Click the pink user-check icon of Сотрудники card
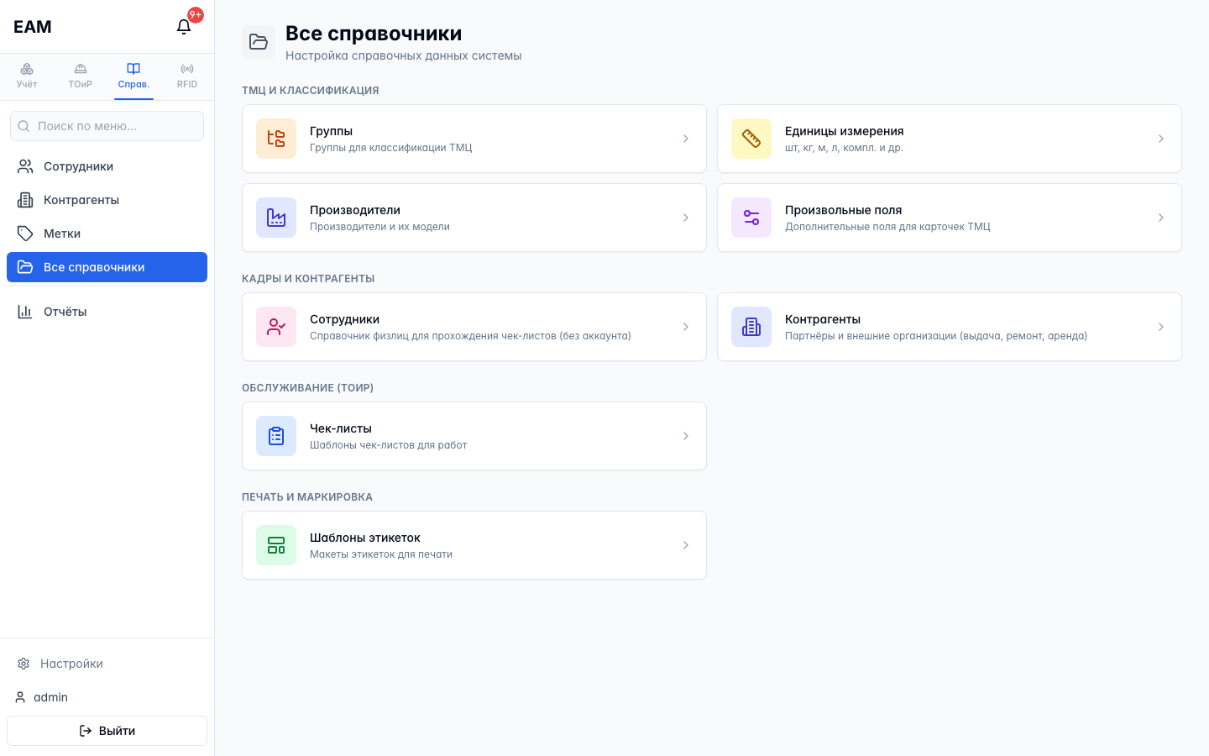Viewport: 1209px width, 756px height. pos(276,327)
